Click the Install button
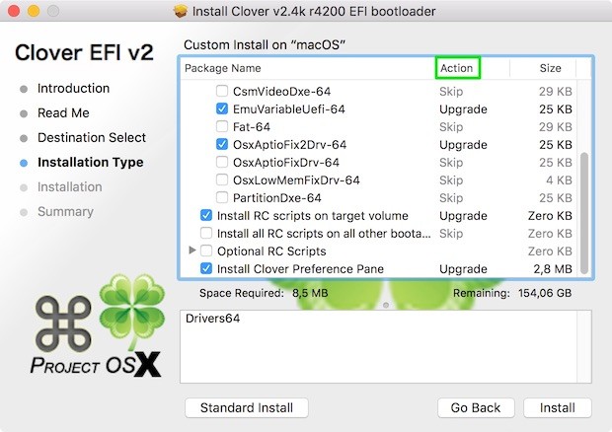 (558, 407)
